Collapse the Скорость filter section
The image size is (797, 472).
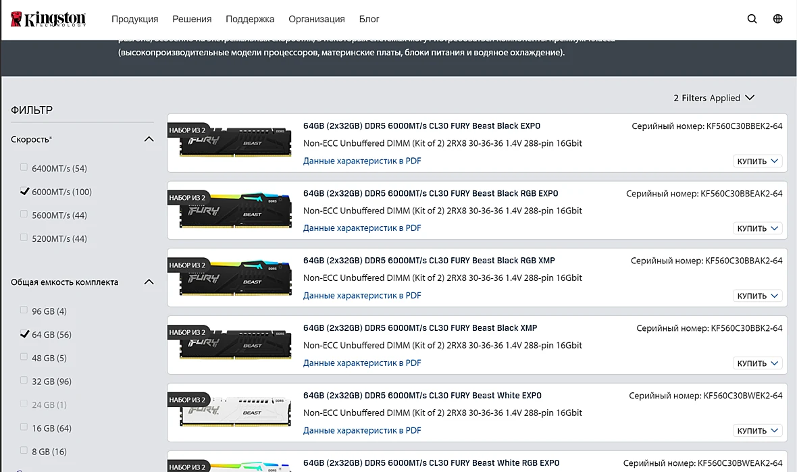point(149,139)
